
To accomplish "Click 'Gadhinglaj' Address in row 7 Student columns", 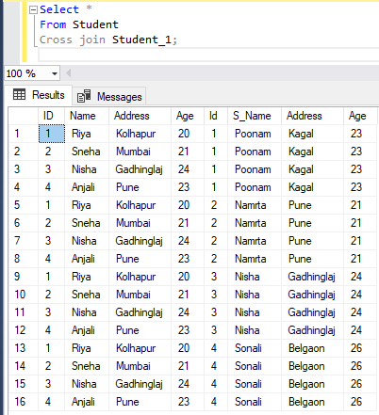I will click(x=139, y=241).
